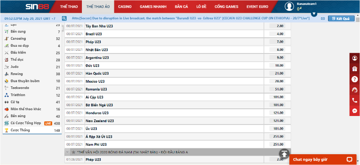Click the scroll-to-top arrow icon

pos(284,154)
